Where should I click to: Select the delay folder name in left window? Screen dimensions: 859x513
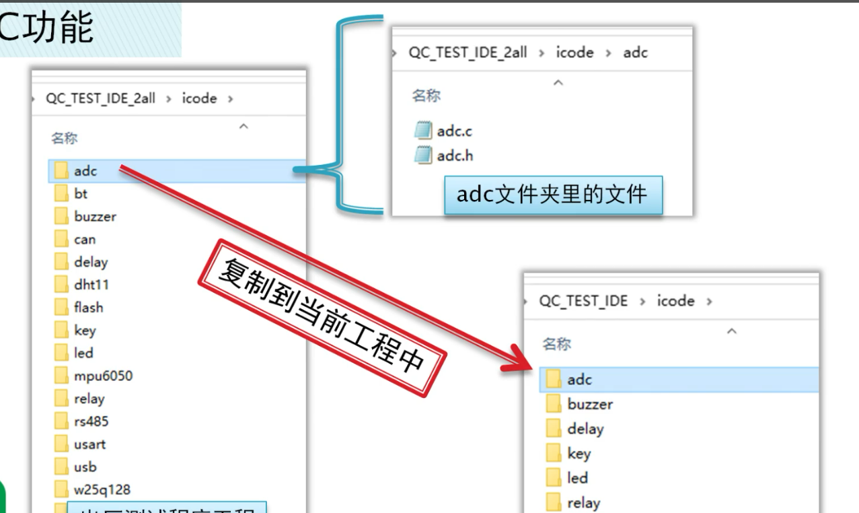pyautogui.click(x=91, y=262)
